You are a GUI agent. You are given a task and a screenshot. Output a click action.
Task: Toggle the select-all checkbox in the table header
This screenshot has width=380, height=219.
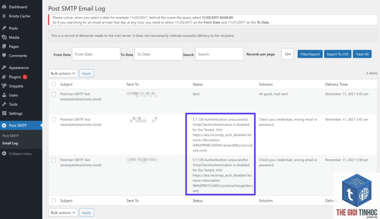[53, 84]
